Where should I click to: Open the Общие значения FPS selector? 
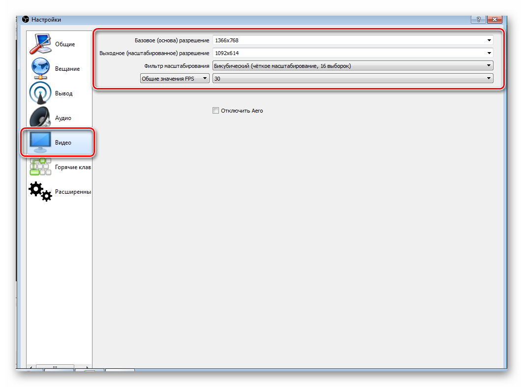175,78
